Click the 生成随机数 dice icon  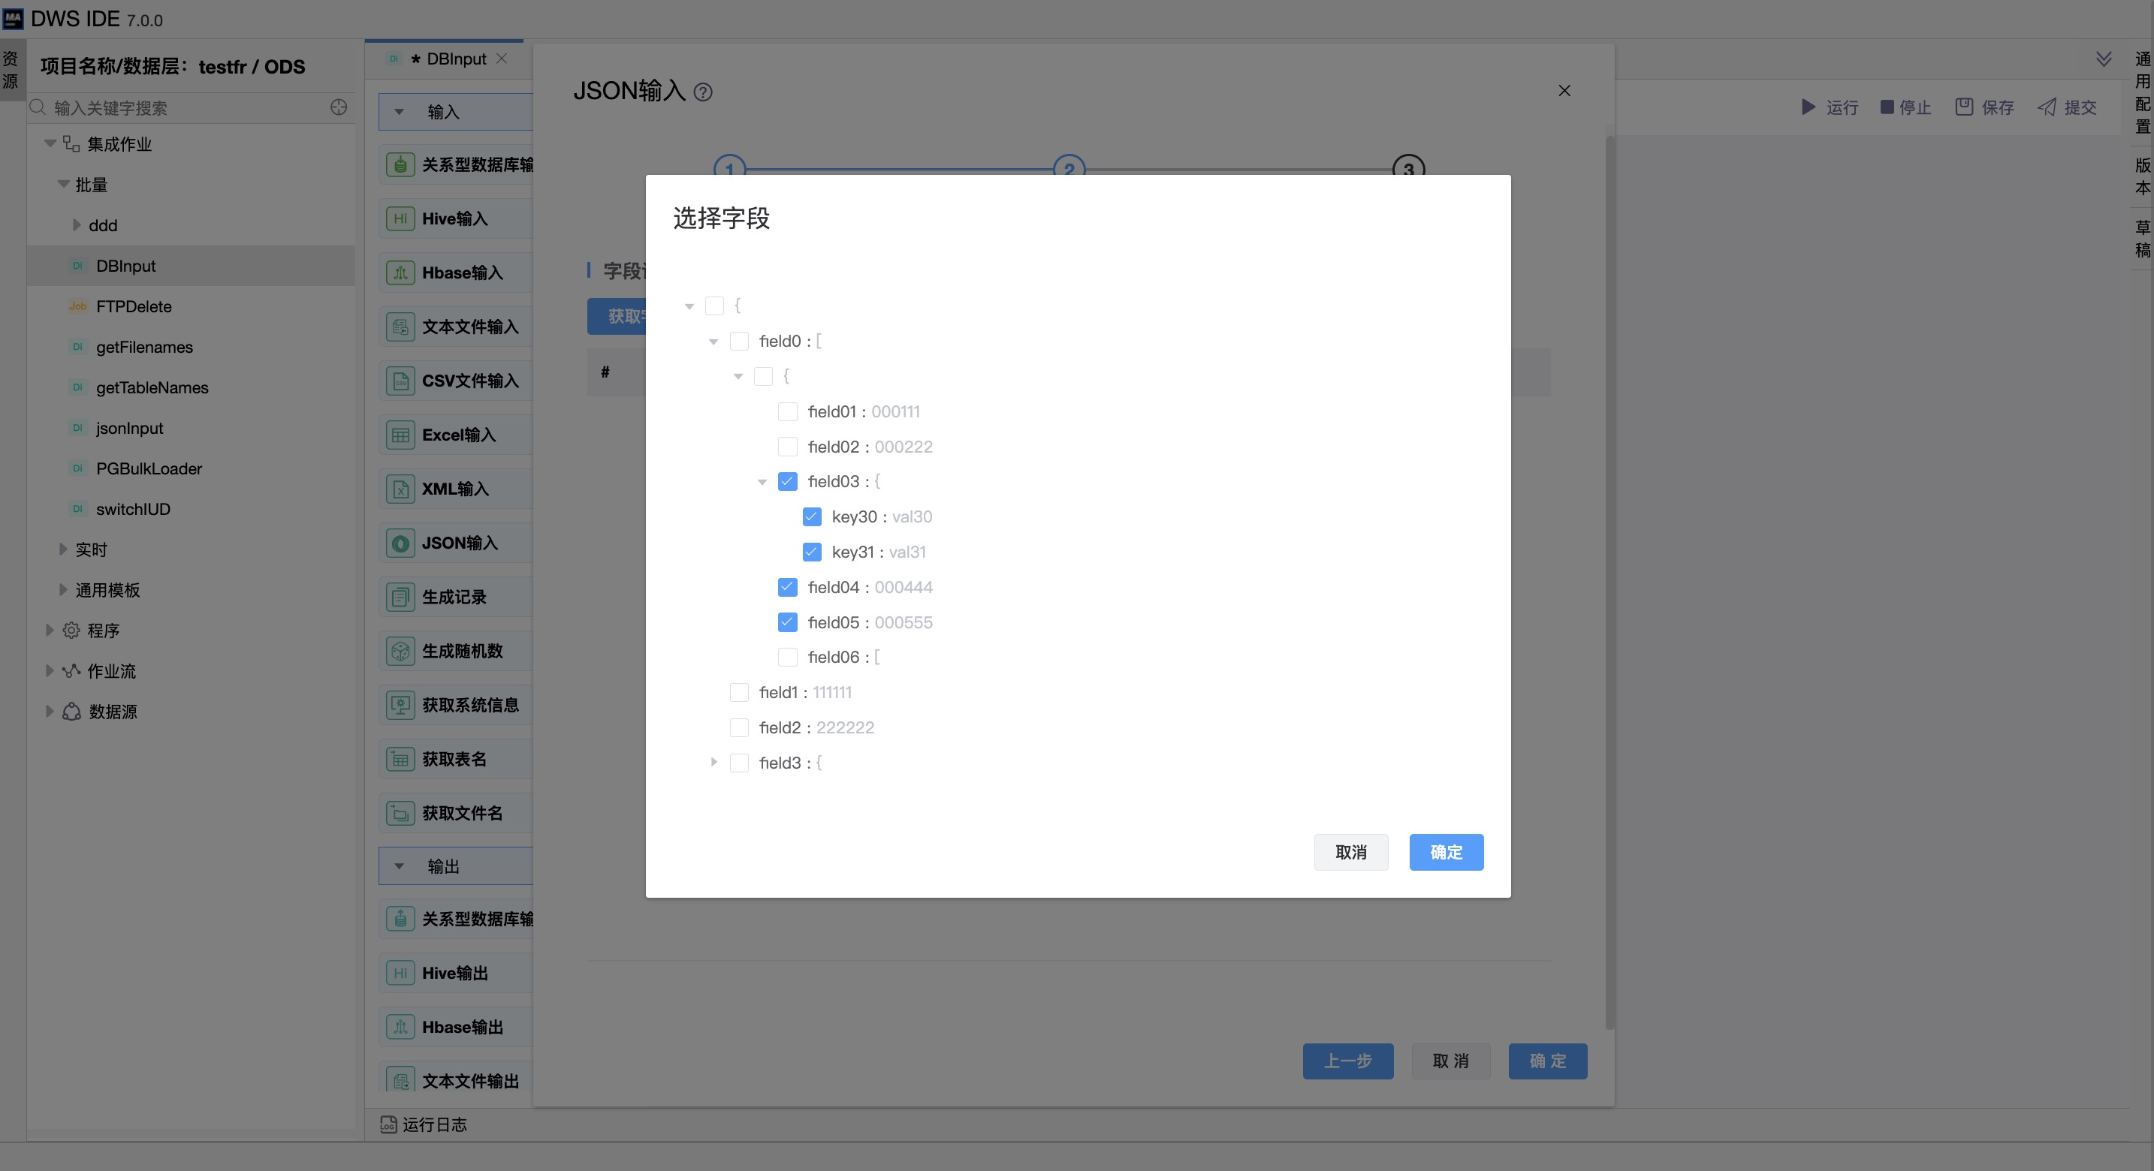(x=400, y=651)
